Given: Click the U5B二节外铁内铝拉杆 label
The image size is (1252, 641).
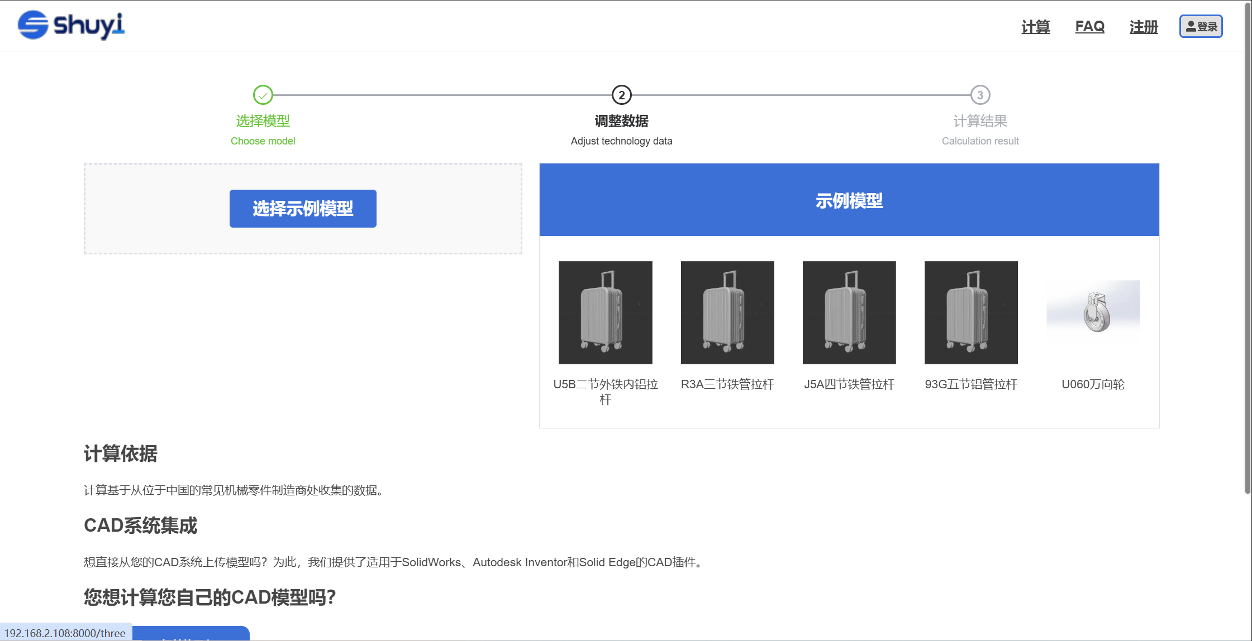Looking at the screenshot, I should [x=605, y=391].
